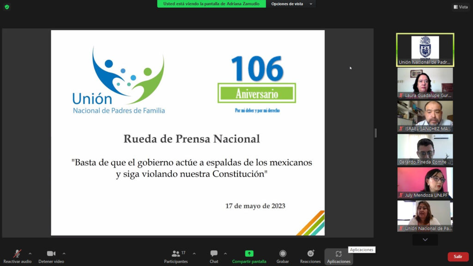Viewport: 473px width, 266px height.
Task: Click the 17 participants count
Action: (x=183, y=253)
